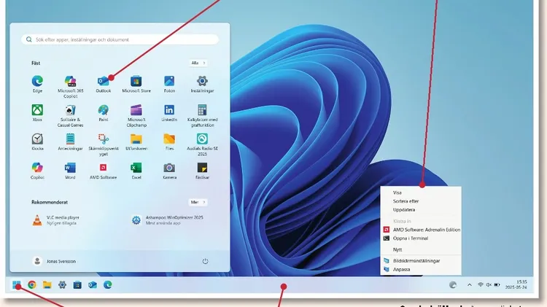The width and height of the screenshot is (547, 307).
Task: Launch Excel from Start menu
Action: (x=136, y=171)
